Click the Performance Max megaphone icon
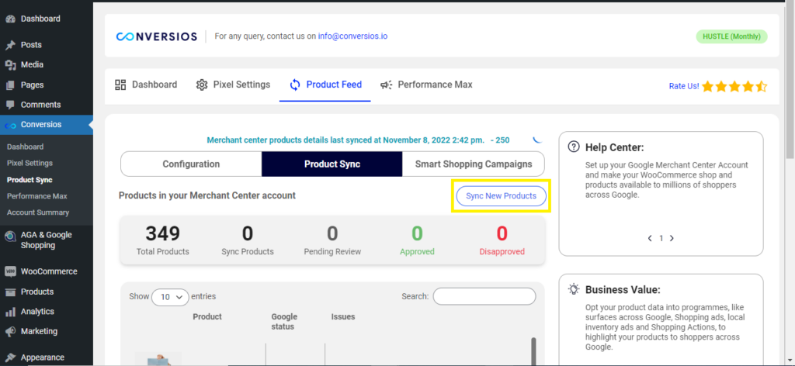Image resolution: width=795 pixels, height=366 pixels. click(387, 85)
